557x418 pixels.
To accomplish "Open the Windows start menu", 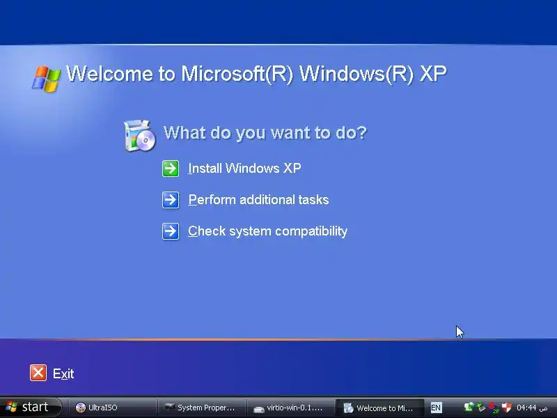I will pyautogui.click(x=31, y=407).
